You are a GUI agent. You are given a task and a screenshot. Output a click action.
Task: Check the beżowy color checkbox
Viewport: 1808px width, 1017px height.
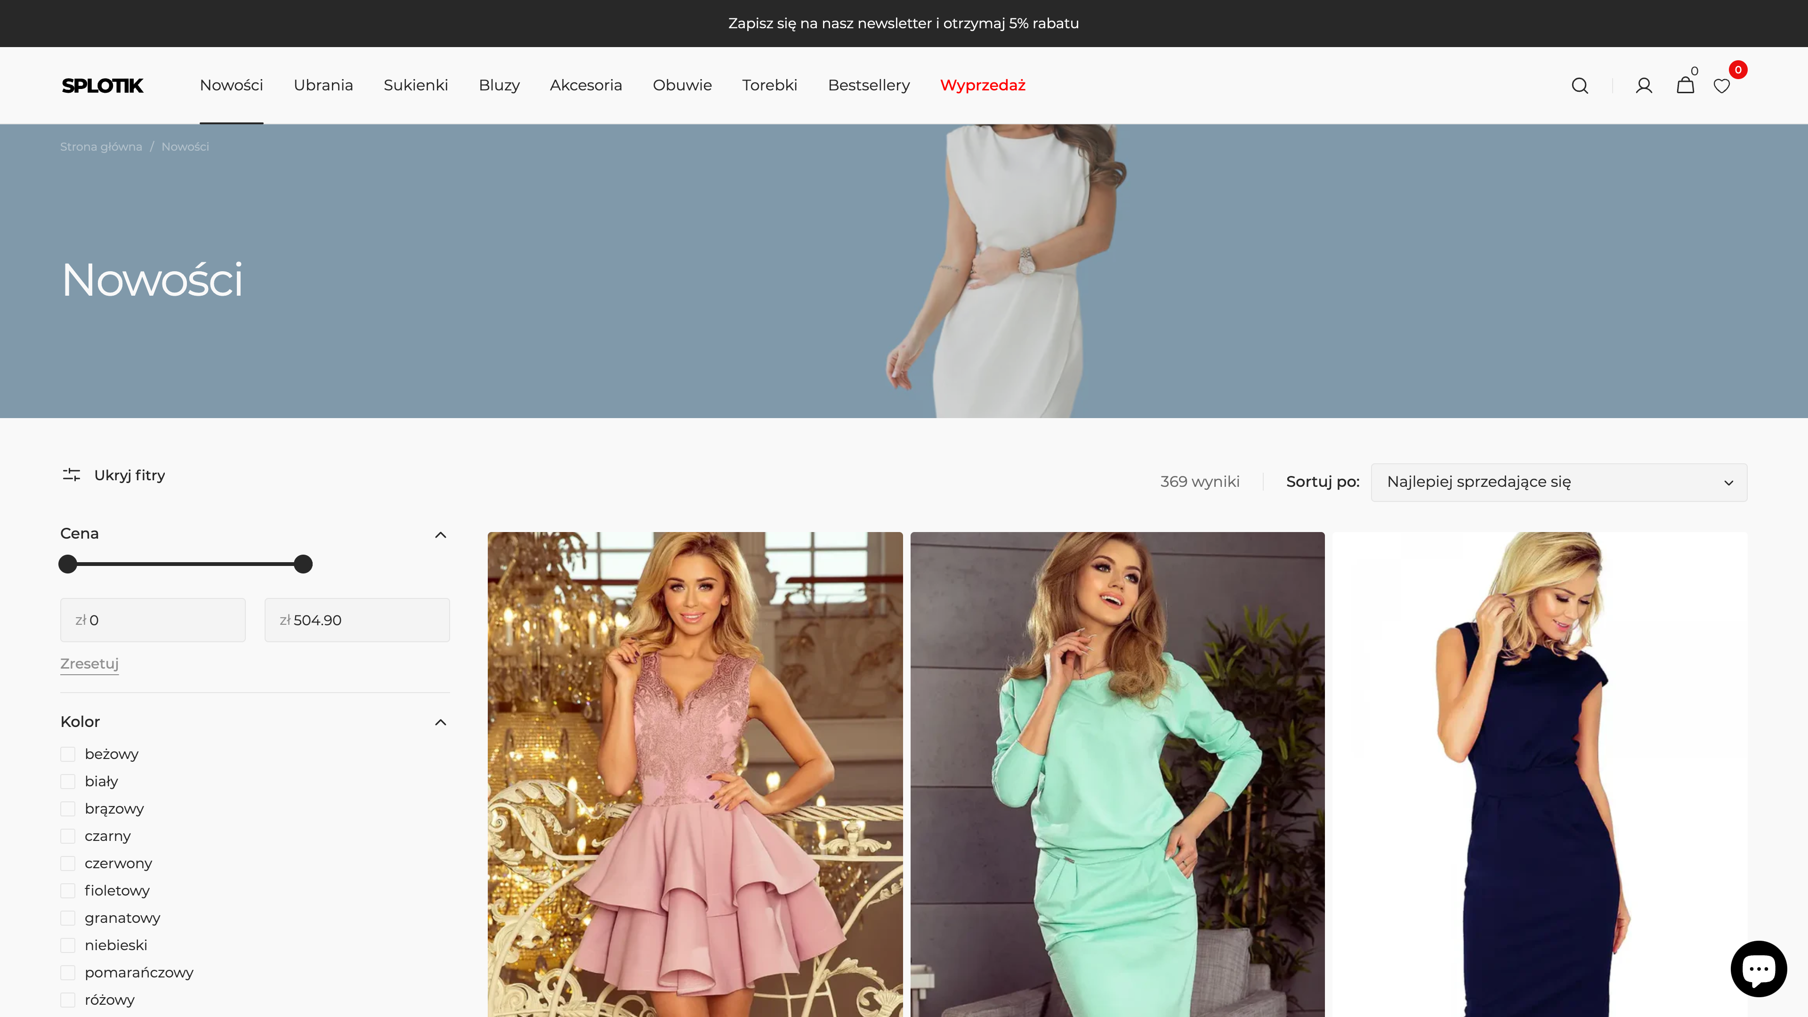click(x=68, y=754)
